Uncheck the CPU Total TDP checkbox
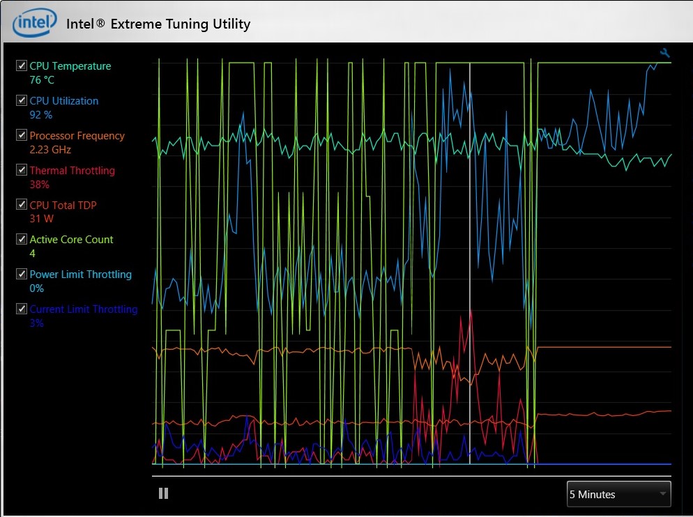The width and height of the screenshot is (693, 517). [x=21, y=204]
